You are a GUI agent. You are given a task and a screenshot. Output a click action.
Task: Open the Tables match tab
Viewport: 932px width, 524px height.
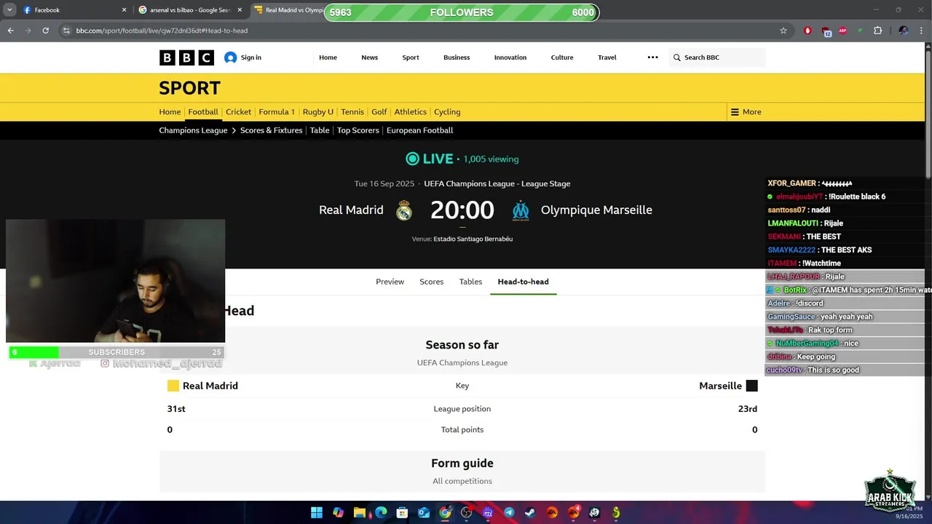pos(470,282)
